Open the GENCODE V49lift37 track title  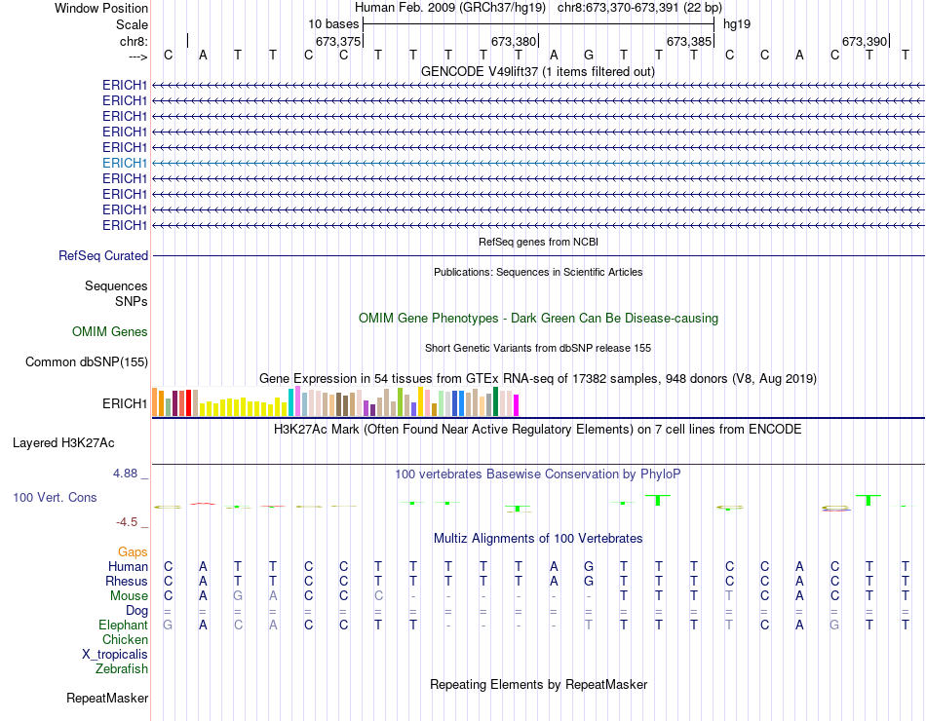(x=537, y=71)
